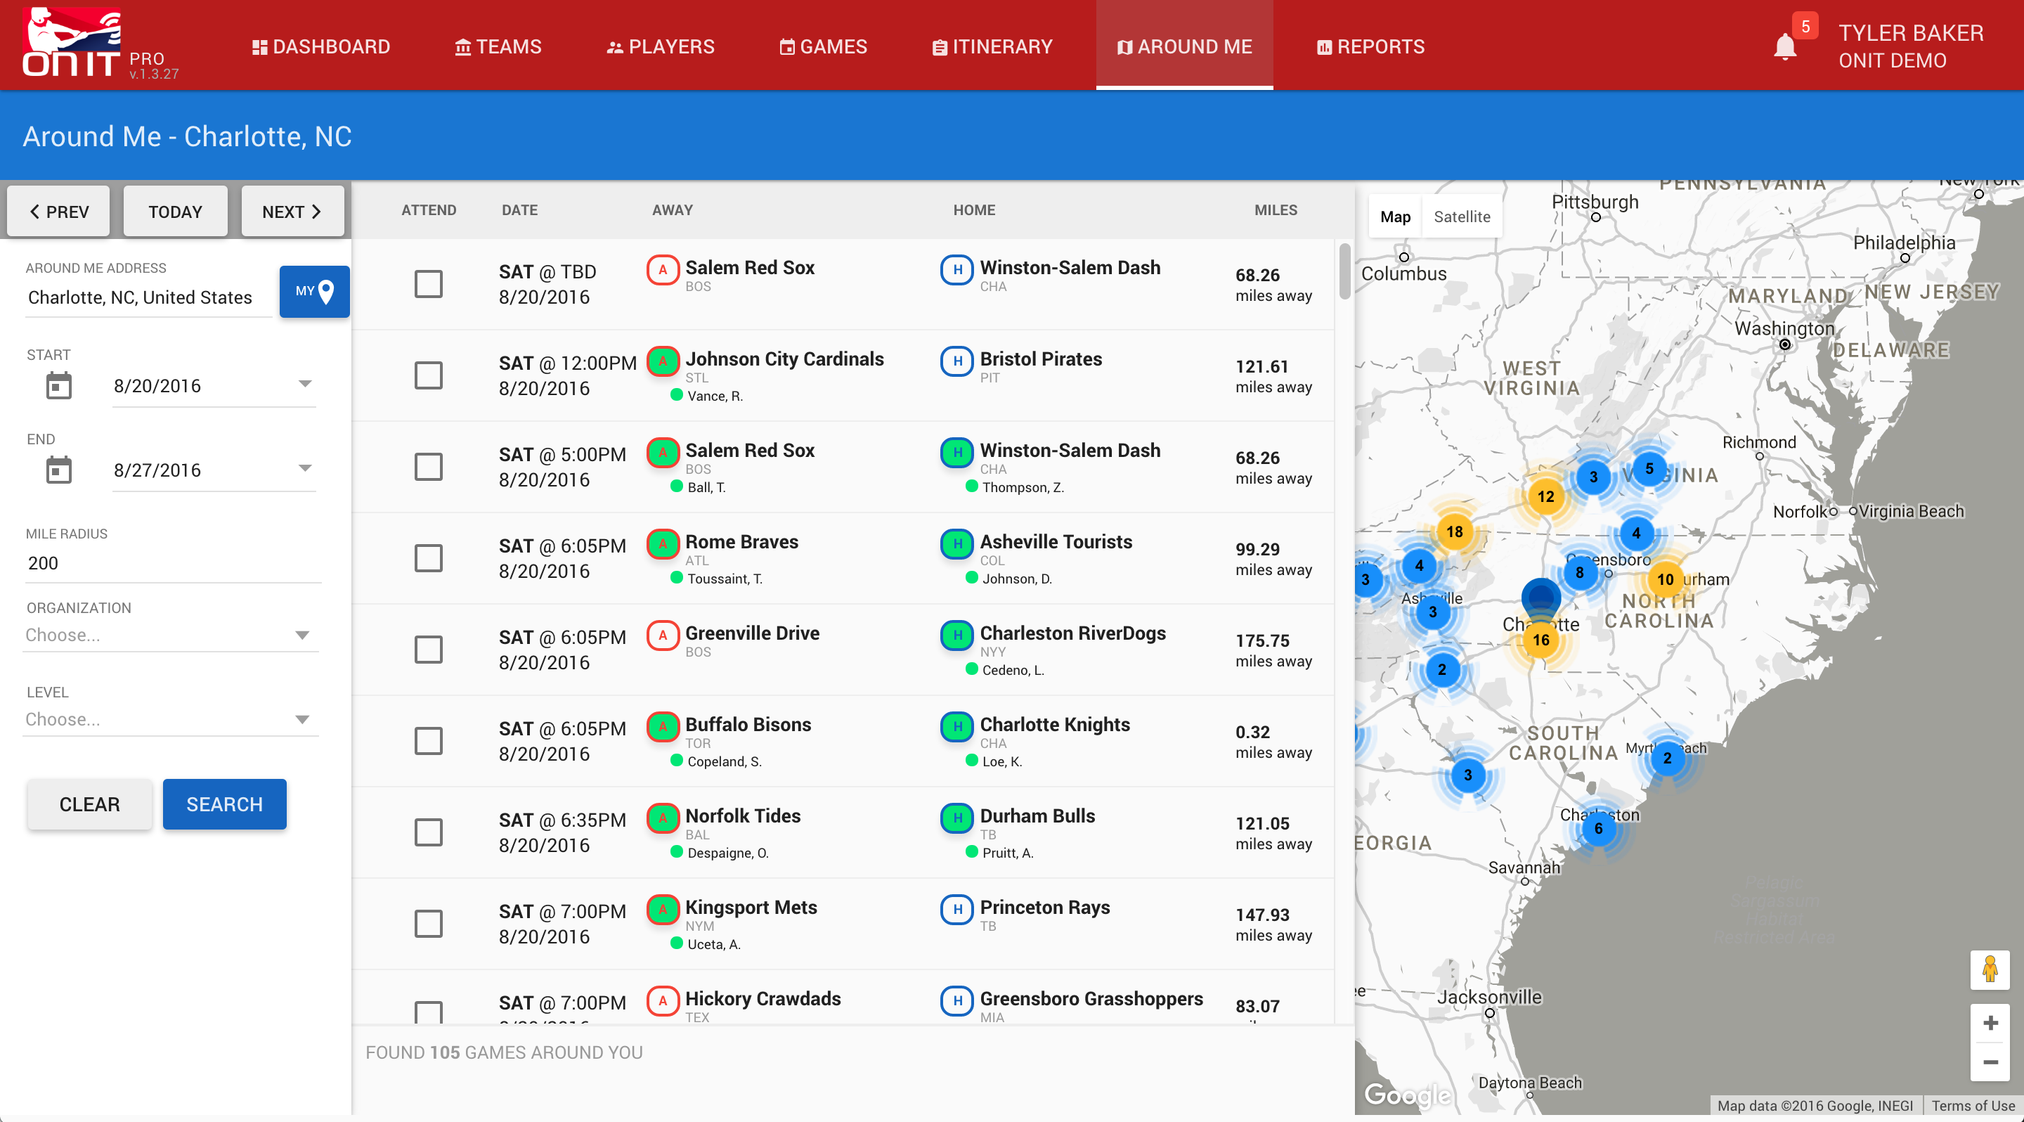Click the map zoom in control
The image size is (2024, 1122).
(x=1991, y=1022)
